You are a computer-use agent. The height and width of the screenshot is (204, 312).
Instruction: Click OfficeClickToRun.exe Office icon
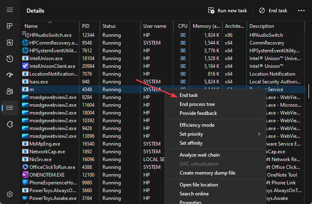pyautogui.click(x=25, y=167)
